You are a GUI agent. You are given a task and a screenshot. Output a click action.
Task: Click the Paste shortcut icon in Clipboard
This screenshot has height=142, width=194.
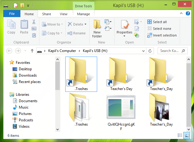pyautogui.click(x=34, y=35)
